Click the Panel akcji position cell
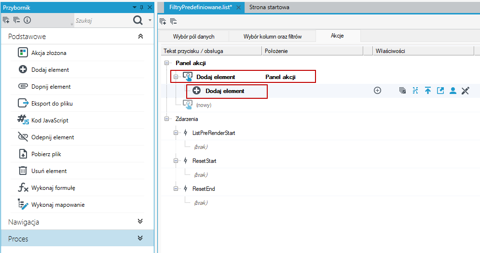This screenshot has height=253, width=480. pos(280,77)
